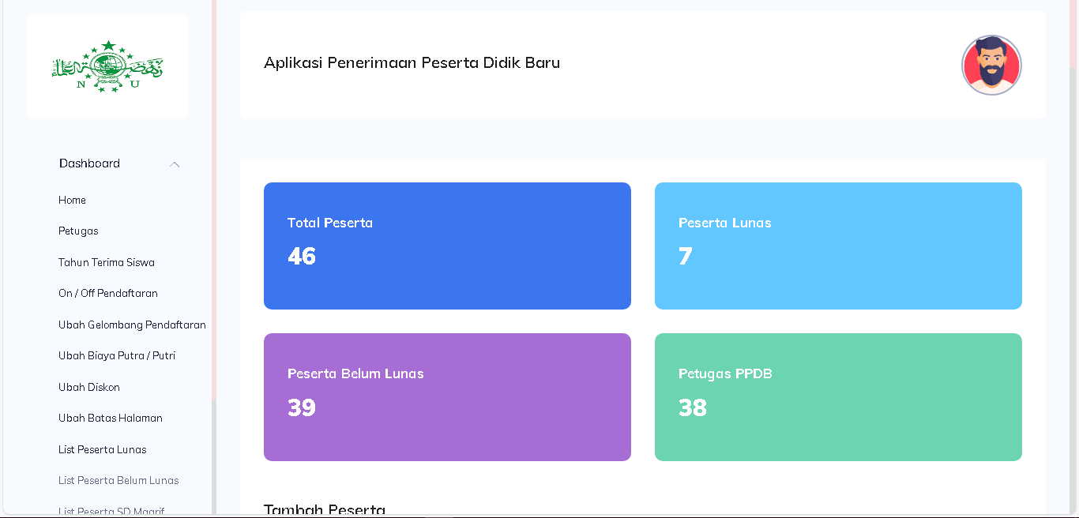
Task: Open the On / Off Pendaftaran settings
Action: pyautogui.click(x=107, y=293)
